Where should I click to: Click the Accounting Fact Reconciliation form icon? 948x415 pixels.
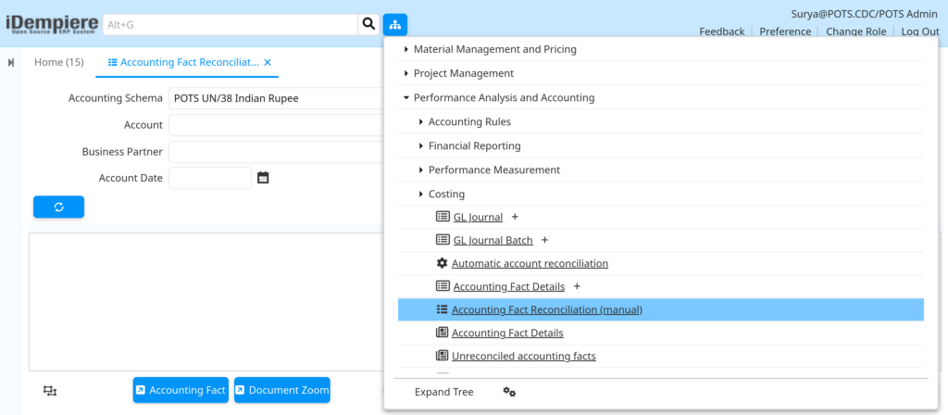coord(442,309)
